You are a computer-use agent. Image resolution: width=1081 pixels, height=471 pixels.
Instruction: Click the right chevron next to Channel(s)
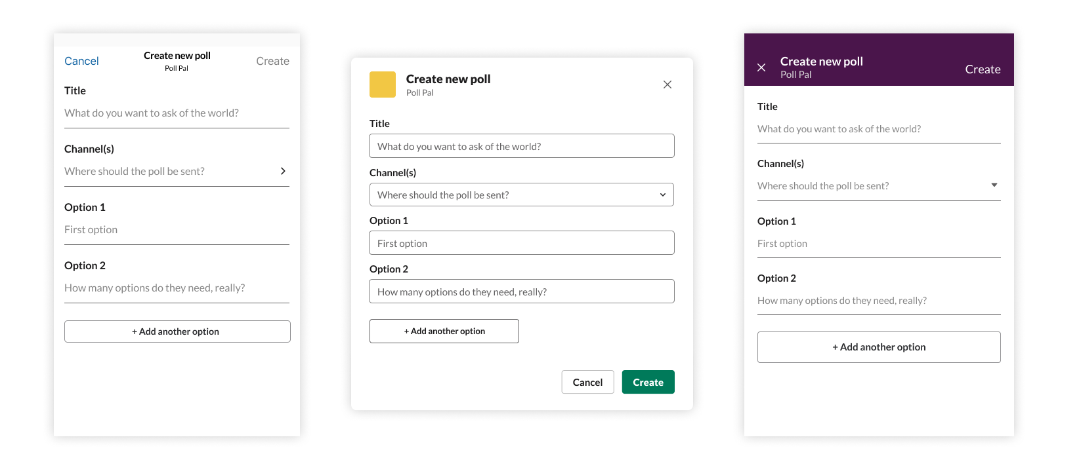283,171
